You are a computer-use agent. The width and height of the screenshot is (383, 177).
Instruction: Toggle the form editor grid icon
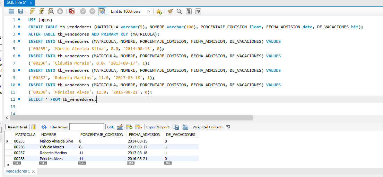click(x=34, y=127)
